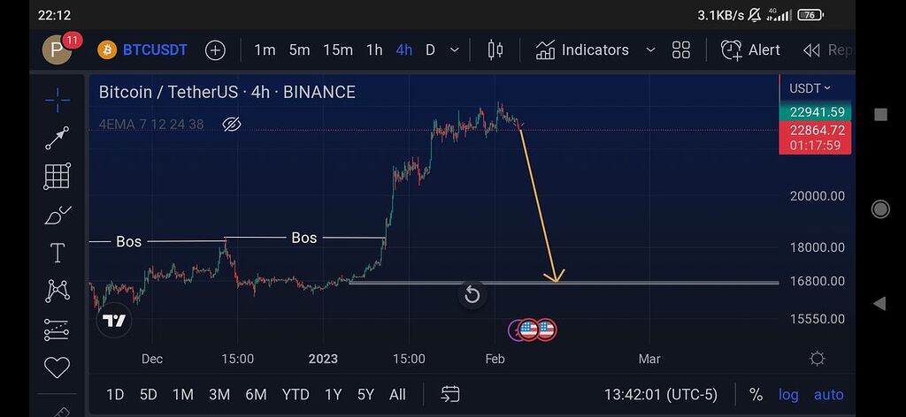906x417 pixels.
Task: Toggle log scale on price axis
Action: click(788, 394)
